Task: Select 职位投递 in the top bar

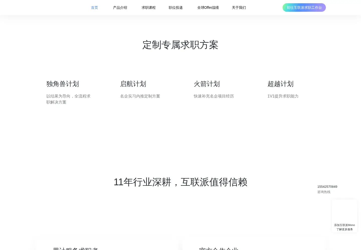Action: [x=175, y=7]
